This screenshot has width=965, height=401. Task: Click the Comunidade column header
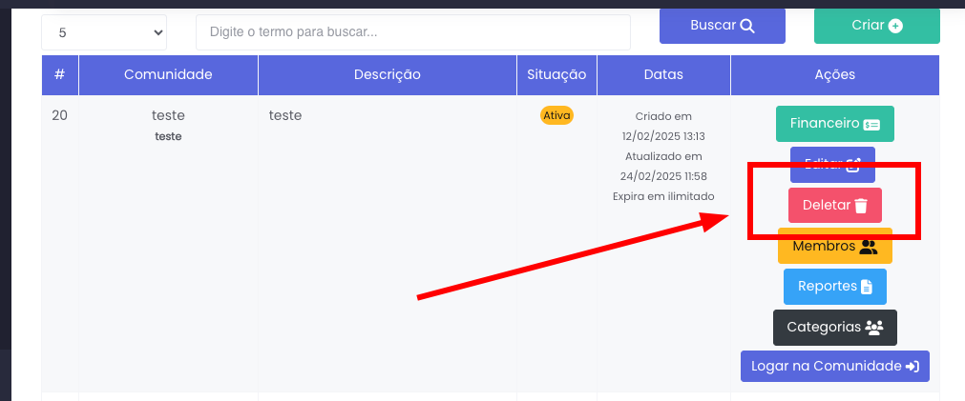pyautogui.click(x=168, y=75)
